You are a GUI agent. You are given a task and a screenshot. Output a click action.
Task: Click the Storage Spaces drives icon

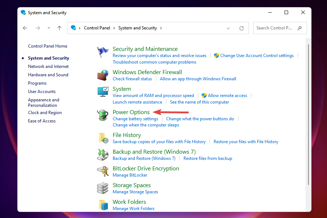tap(102, 188)
